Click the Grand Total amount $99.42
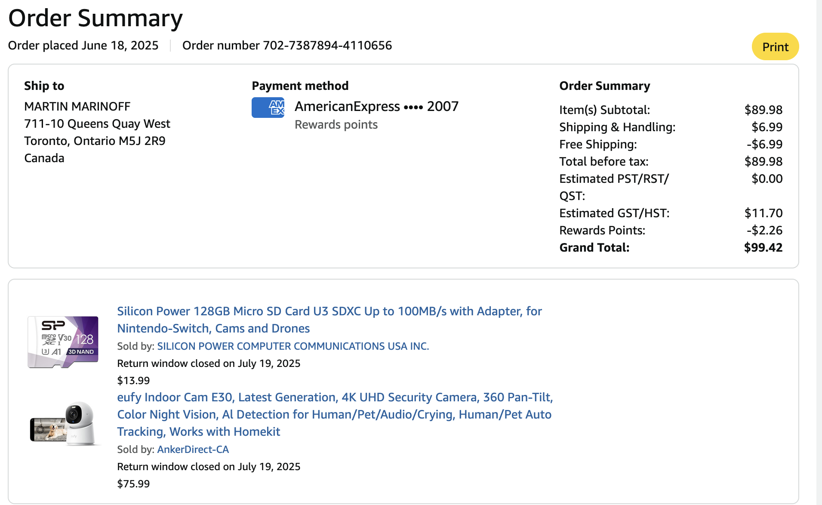The height and width of the screenshot is (505, 822). tap(763, 248)
